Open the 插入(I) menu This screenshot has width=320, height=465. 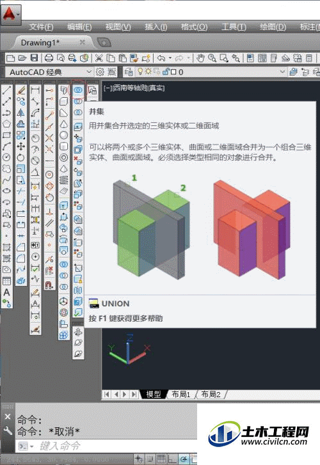pos(156,28)
